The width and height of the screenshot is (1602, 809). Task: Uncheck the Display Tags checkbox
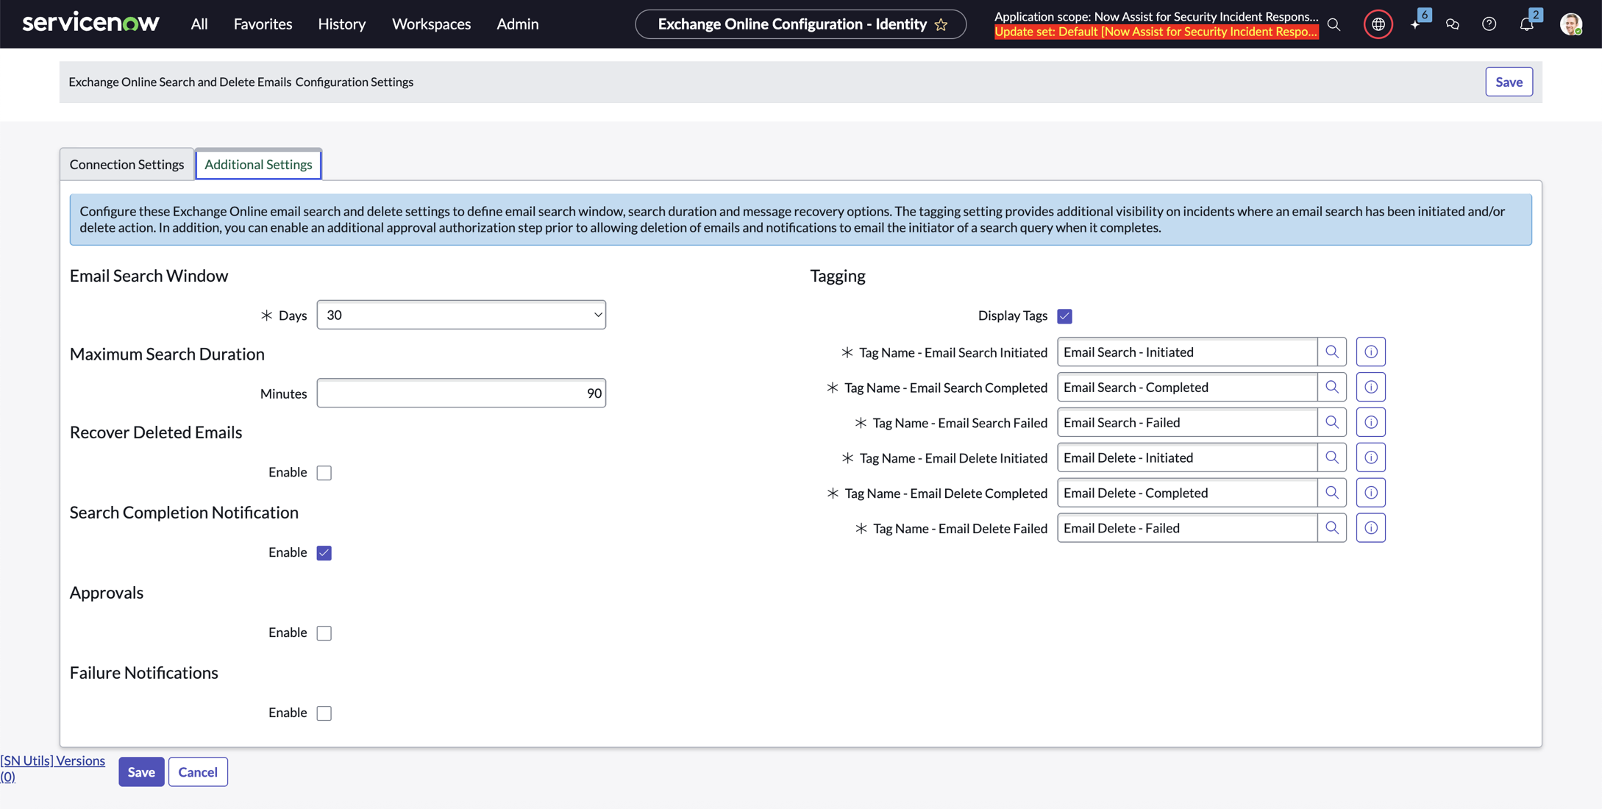[1064, 316]
